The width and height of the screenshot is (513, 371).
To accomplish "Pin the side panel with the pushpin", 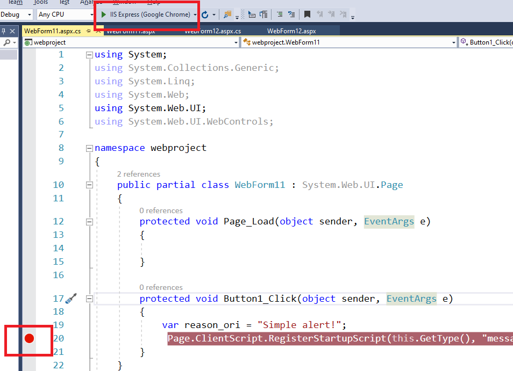I will tap(4, 31).
